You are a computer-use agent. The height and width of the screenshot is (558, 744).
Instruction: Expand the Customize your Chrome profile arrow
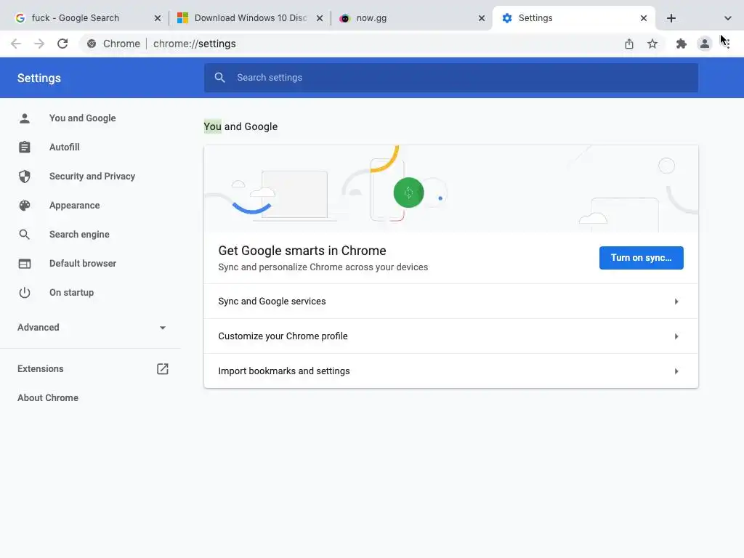[676, 336]
